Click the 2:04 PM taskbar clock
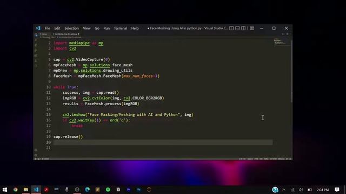Image resolution: width=346 pixels, height=194 pixels. click(323, 190)
